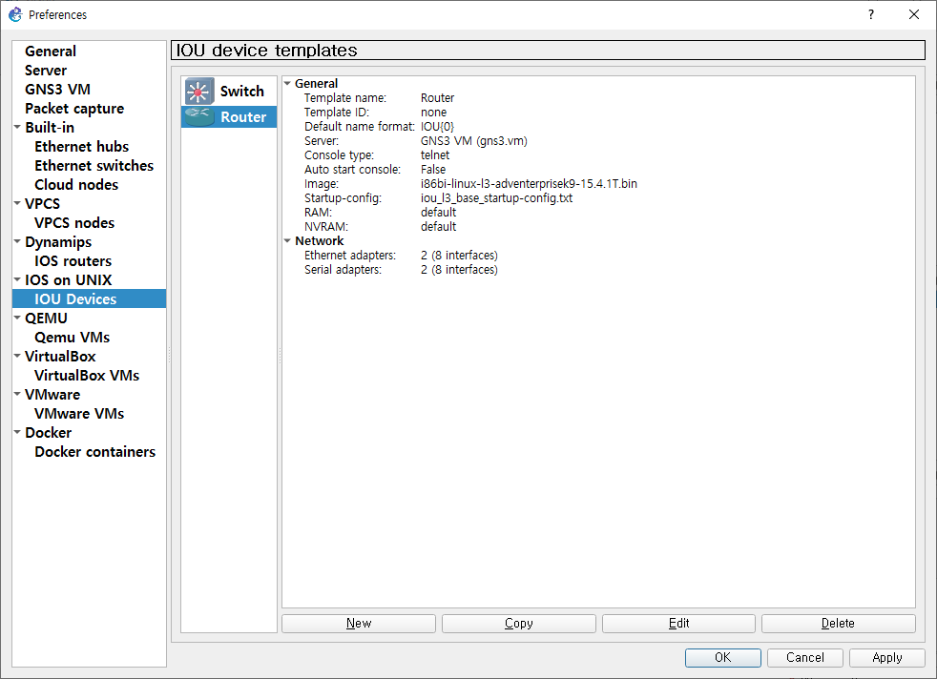
Task: Select Cloud nodes in sidebar
Action: pyautogui.click(x=76, y=185)
